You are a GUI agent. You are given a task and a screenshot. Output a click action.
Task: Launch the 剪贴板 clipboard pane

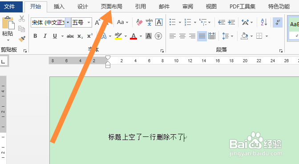25,51
